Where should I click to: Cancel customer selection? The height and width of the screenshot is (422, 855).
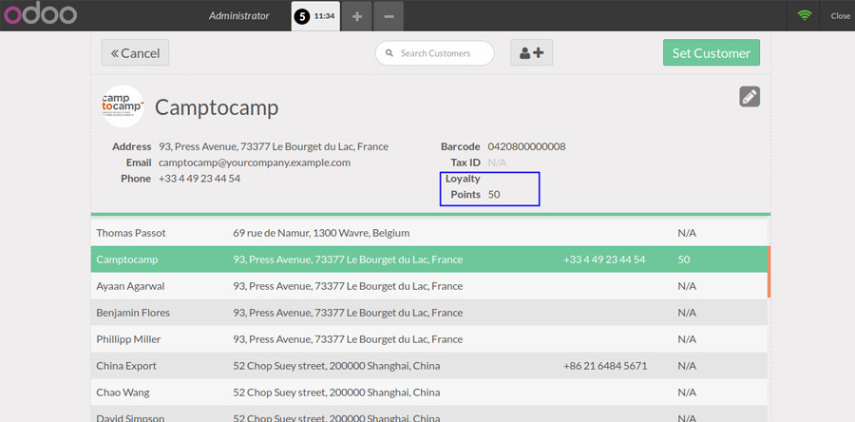pyautogui.click(x=135, y=53)
